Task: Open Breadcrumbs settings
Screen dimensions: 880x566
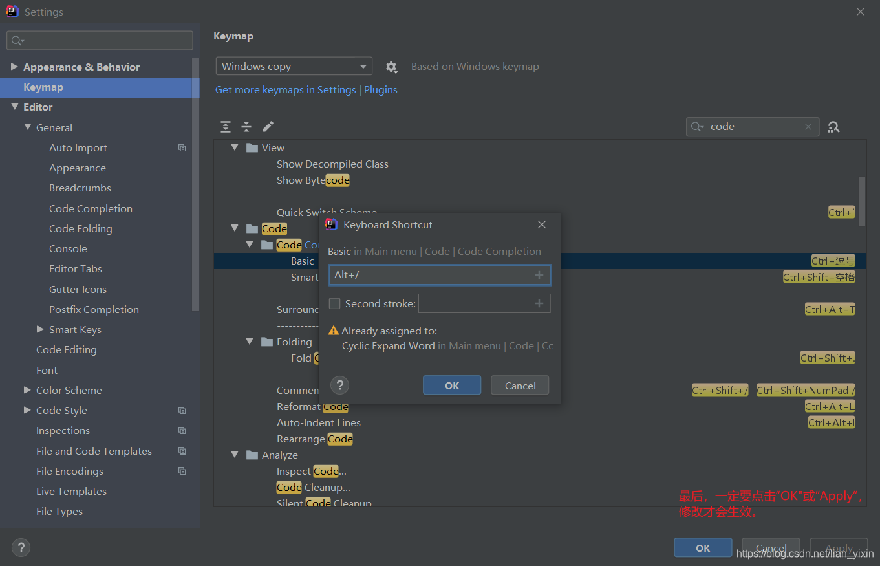Action: 80,188
